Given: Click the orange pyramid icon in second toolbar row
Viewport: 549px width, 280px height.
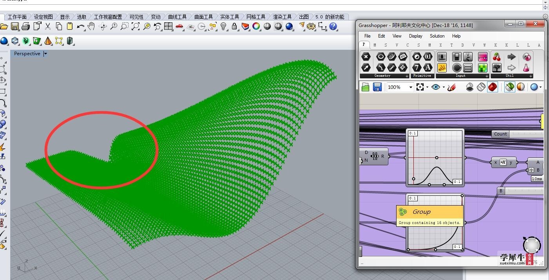Looking at the screenshot, I should pyautogui.click(x=48, y=41).
